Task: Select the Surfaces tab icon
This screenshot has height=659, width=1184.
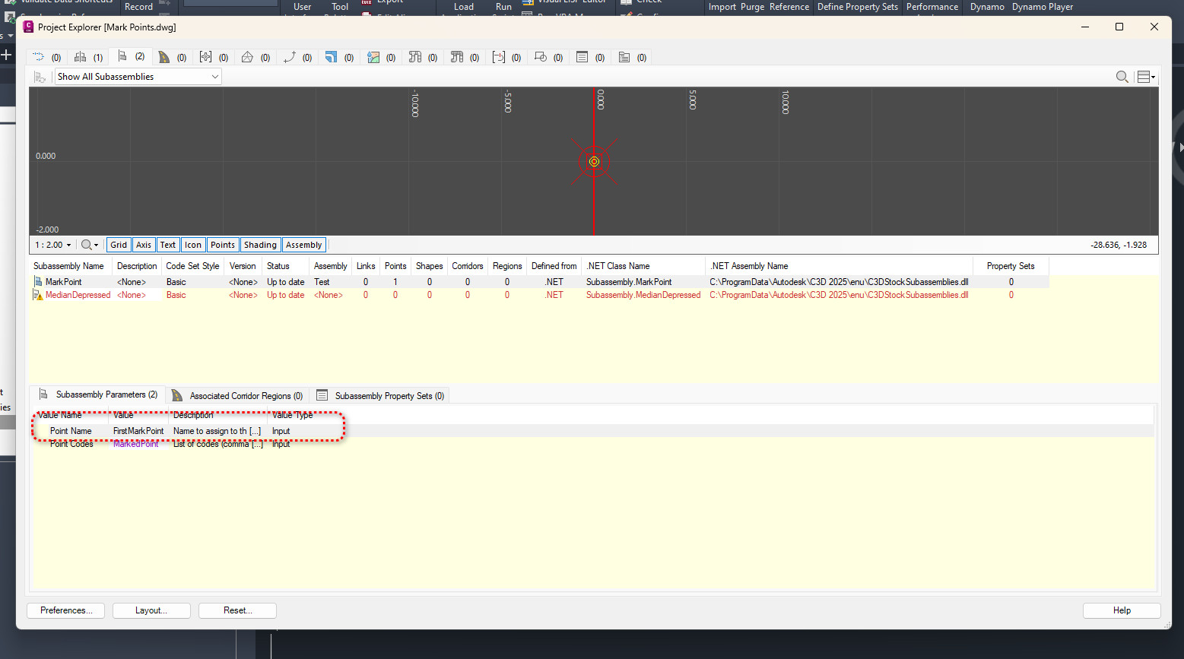Action: point(247,57)
